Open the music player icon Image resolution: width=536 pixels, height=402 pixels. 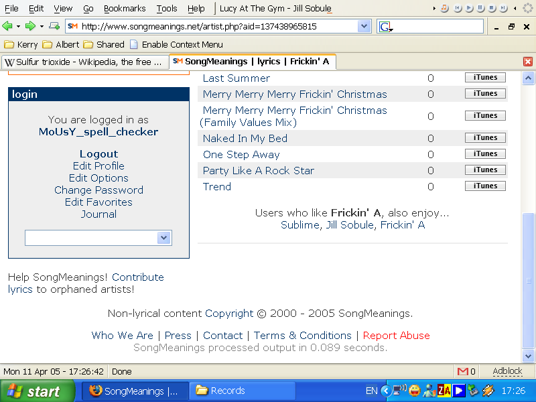(444, 8)
